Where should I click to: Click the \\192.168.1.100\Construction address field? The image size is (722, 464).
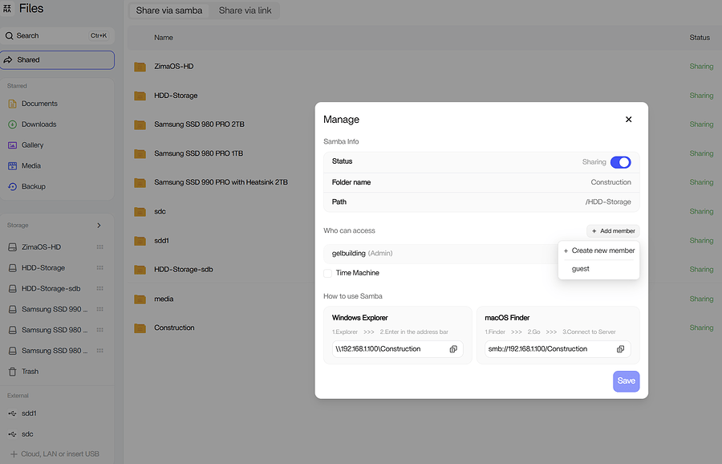click(x=397, y=349)
